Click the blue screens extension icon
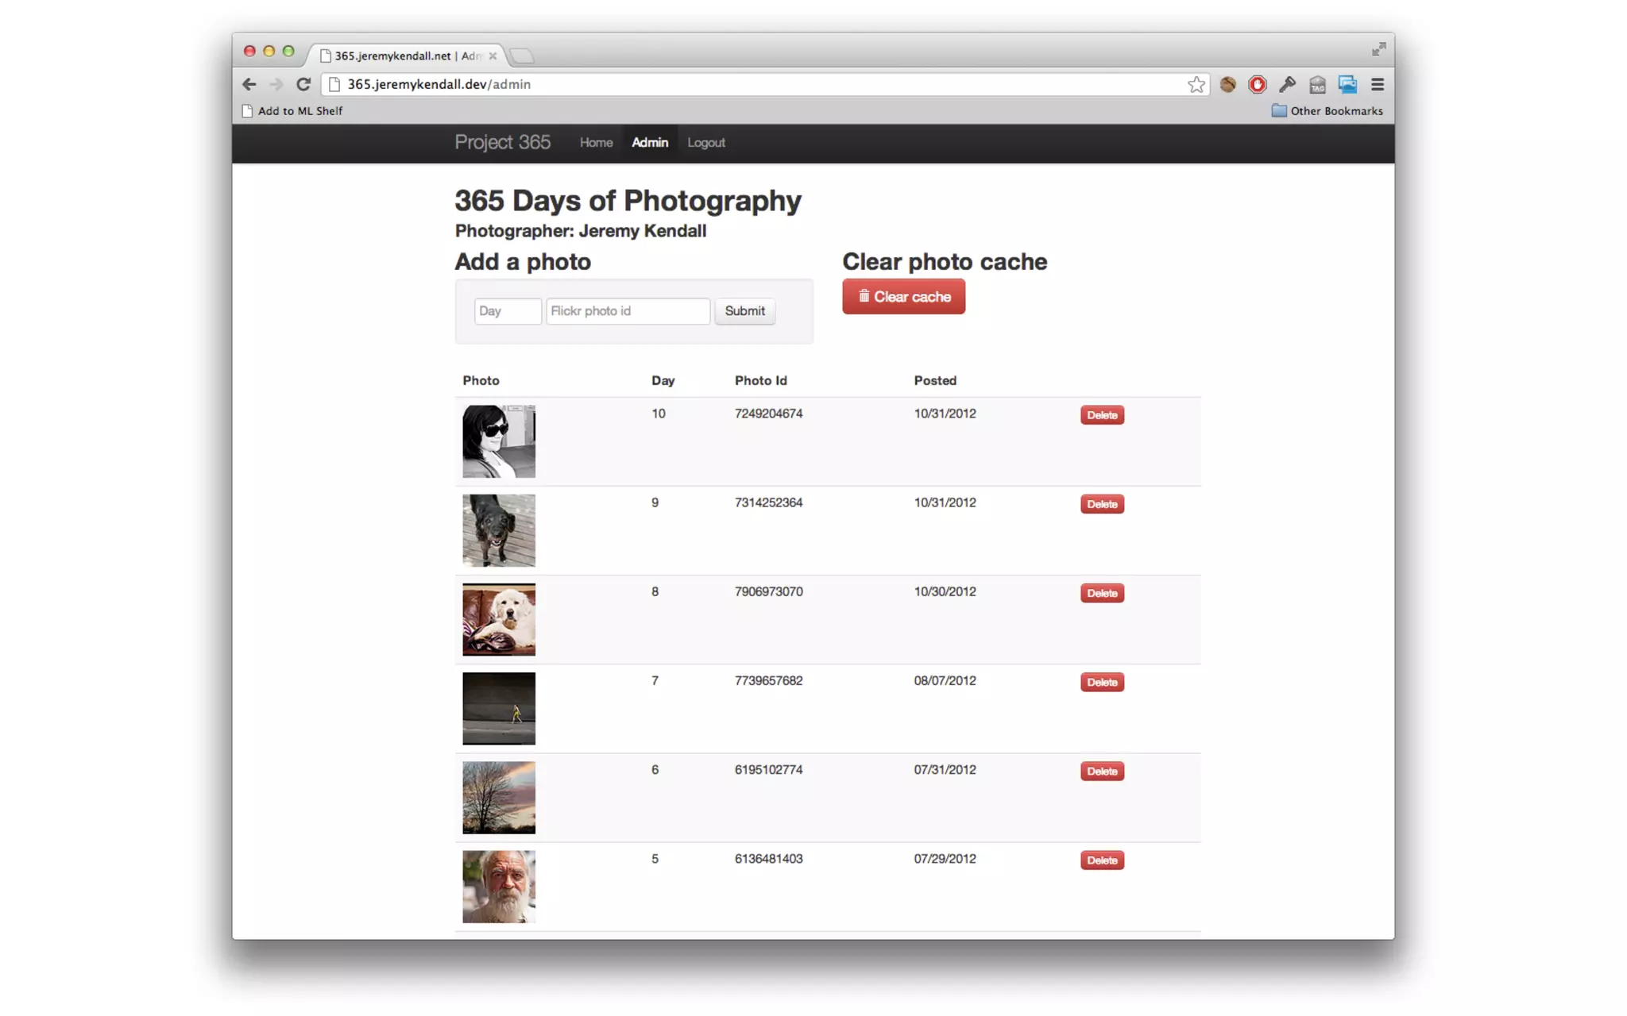Screen dimensions: 1627x1016 [1347, 84]
